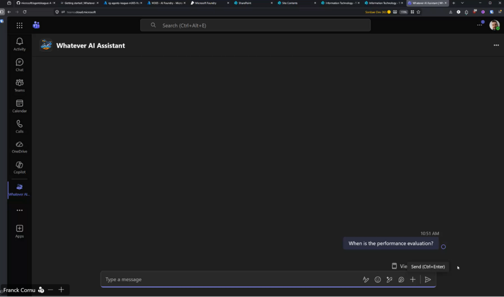Focus the Teams search bar

pos(255,25)
